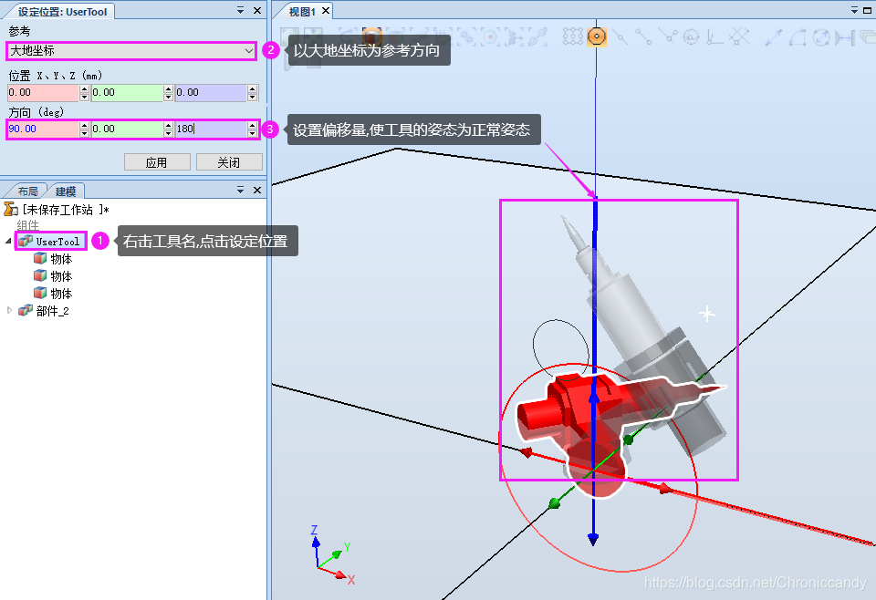Enable the Snap Edge icon
This screenshot has height=600, width=876.
pos(668,36)
